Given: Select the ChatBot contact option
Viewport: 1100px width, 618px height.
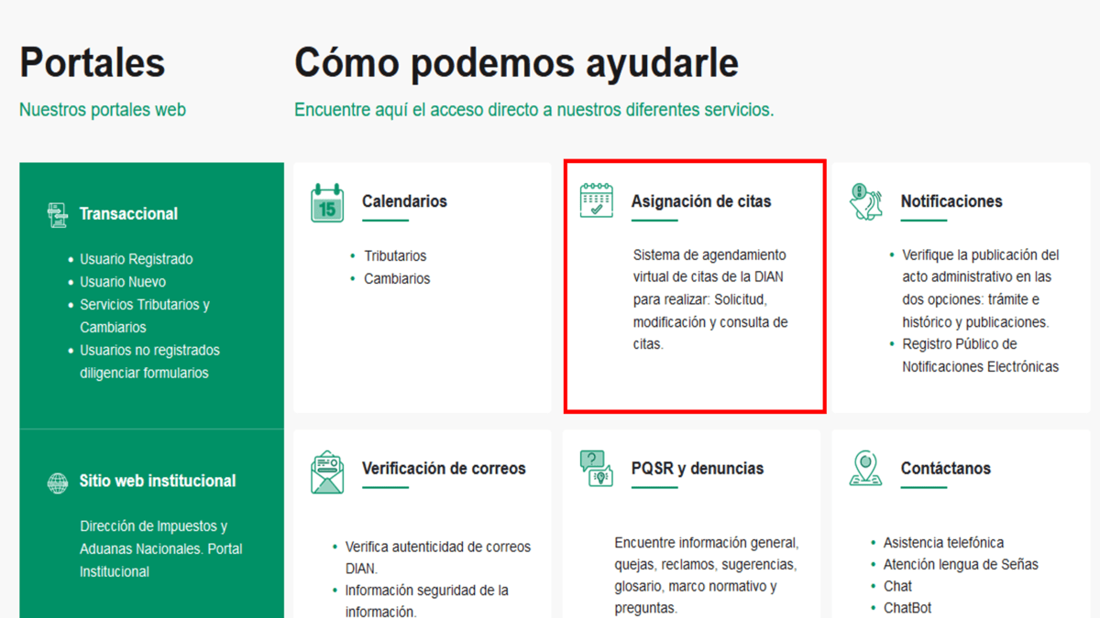Looking at the screenshot, I should point(907,608).
